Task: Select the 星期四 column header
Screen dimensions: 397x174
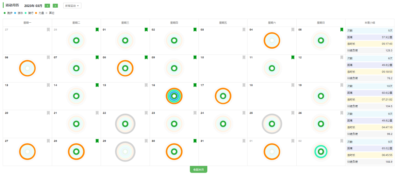Action: (174, 23)
